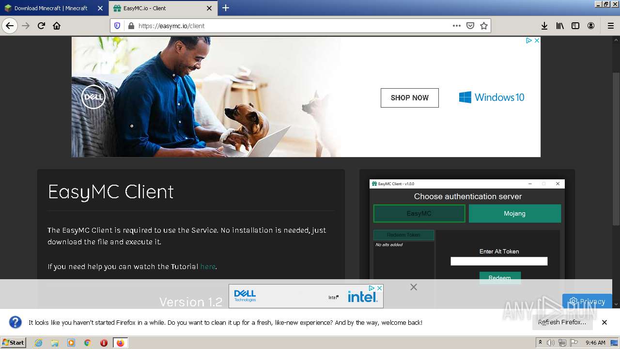Open the Firefox hamburger menu
Image resolution: width=620 pixels, height=349 pixels.
point(610,26)
